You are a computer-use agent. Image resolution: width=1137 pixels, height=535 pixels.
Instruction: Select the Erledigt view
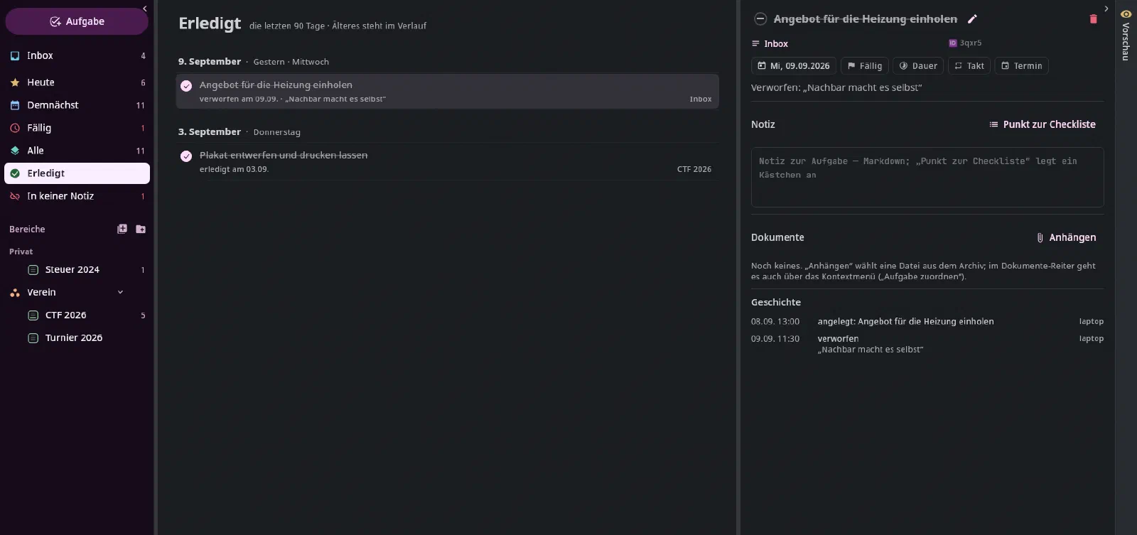(77, 173)
